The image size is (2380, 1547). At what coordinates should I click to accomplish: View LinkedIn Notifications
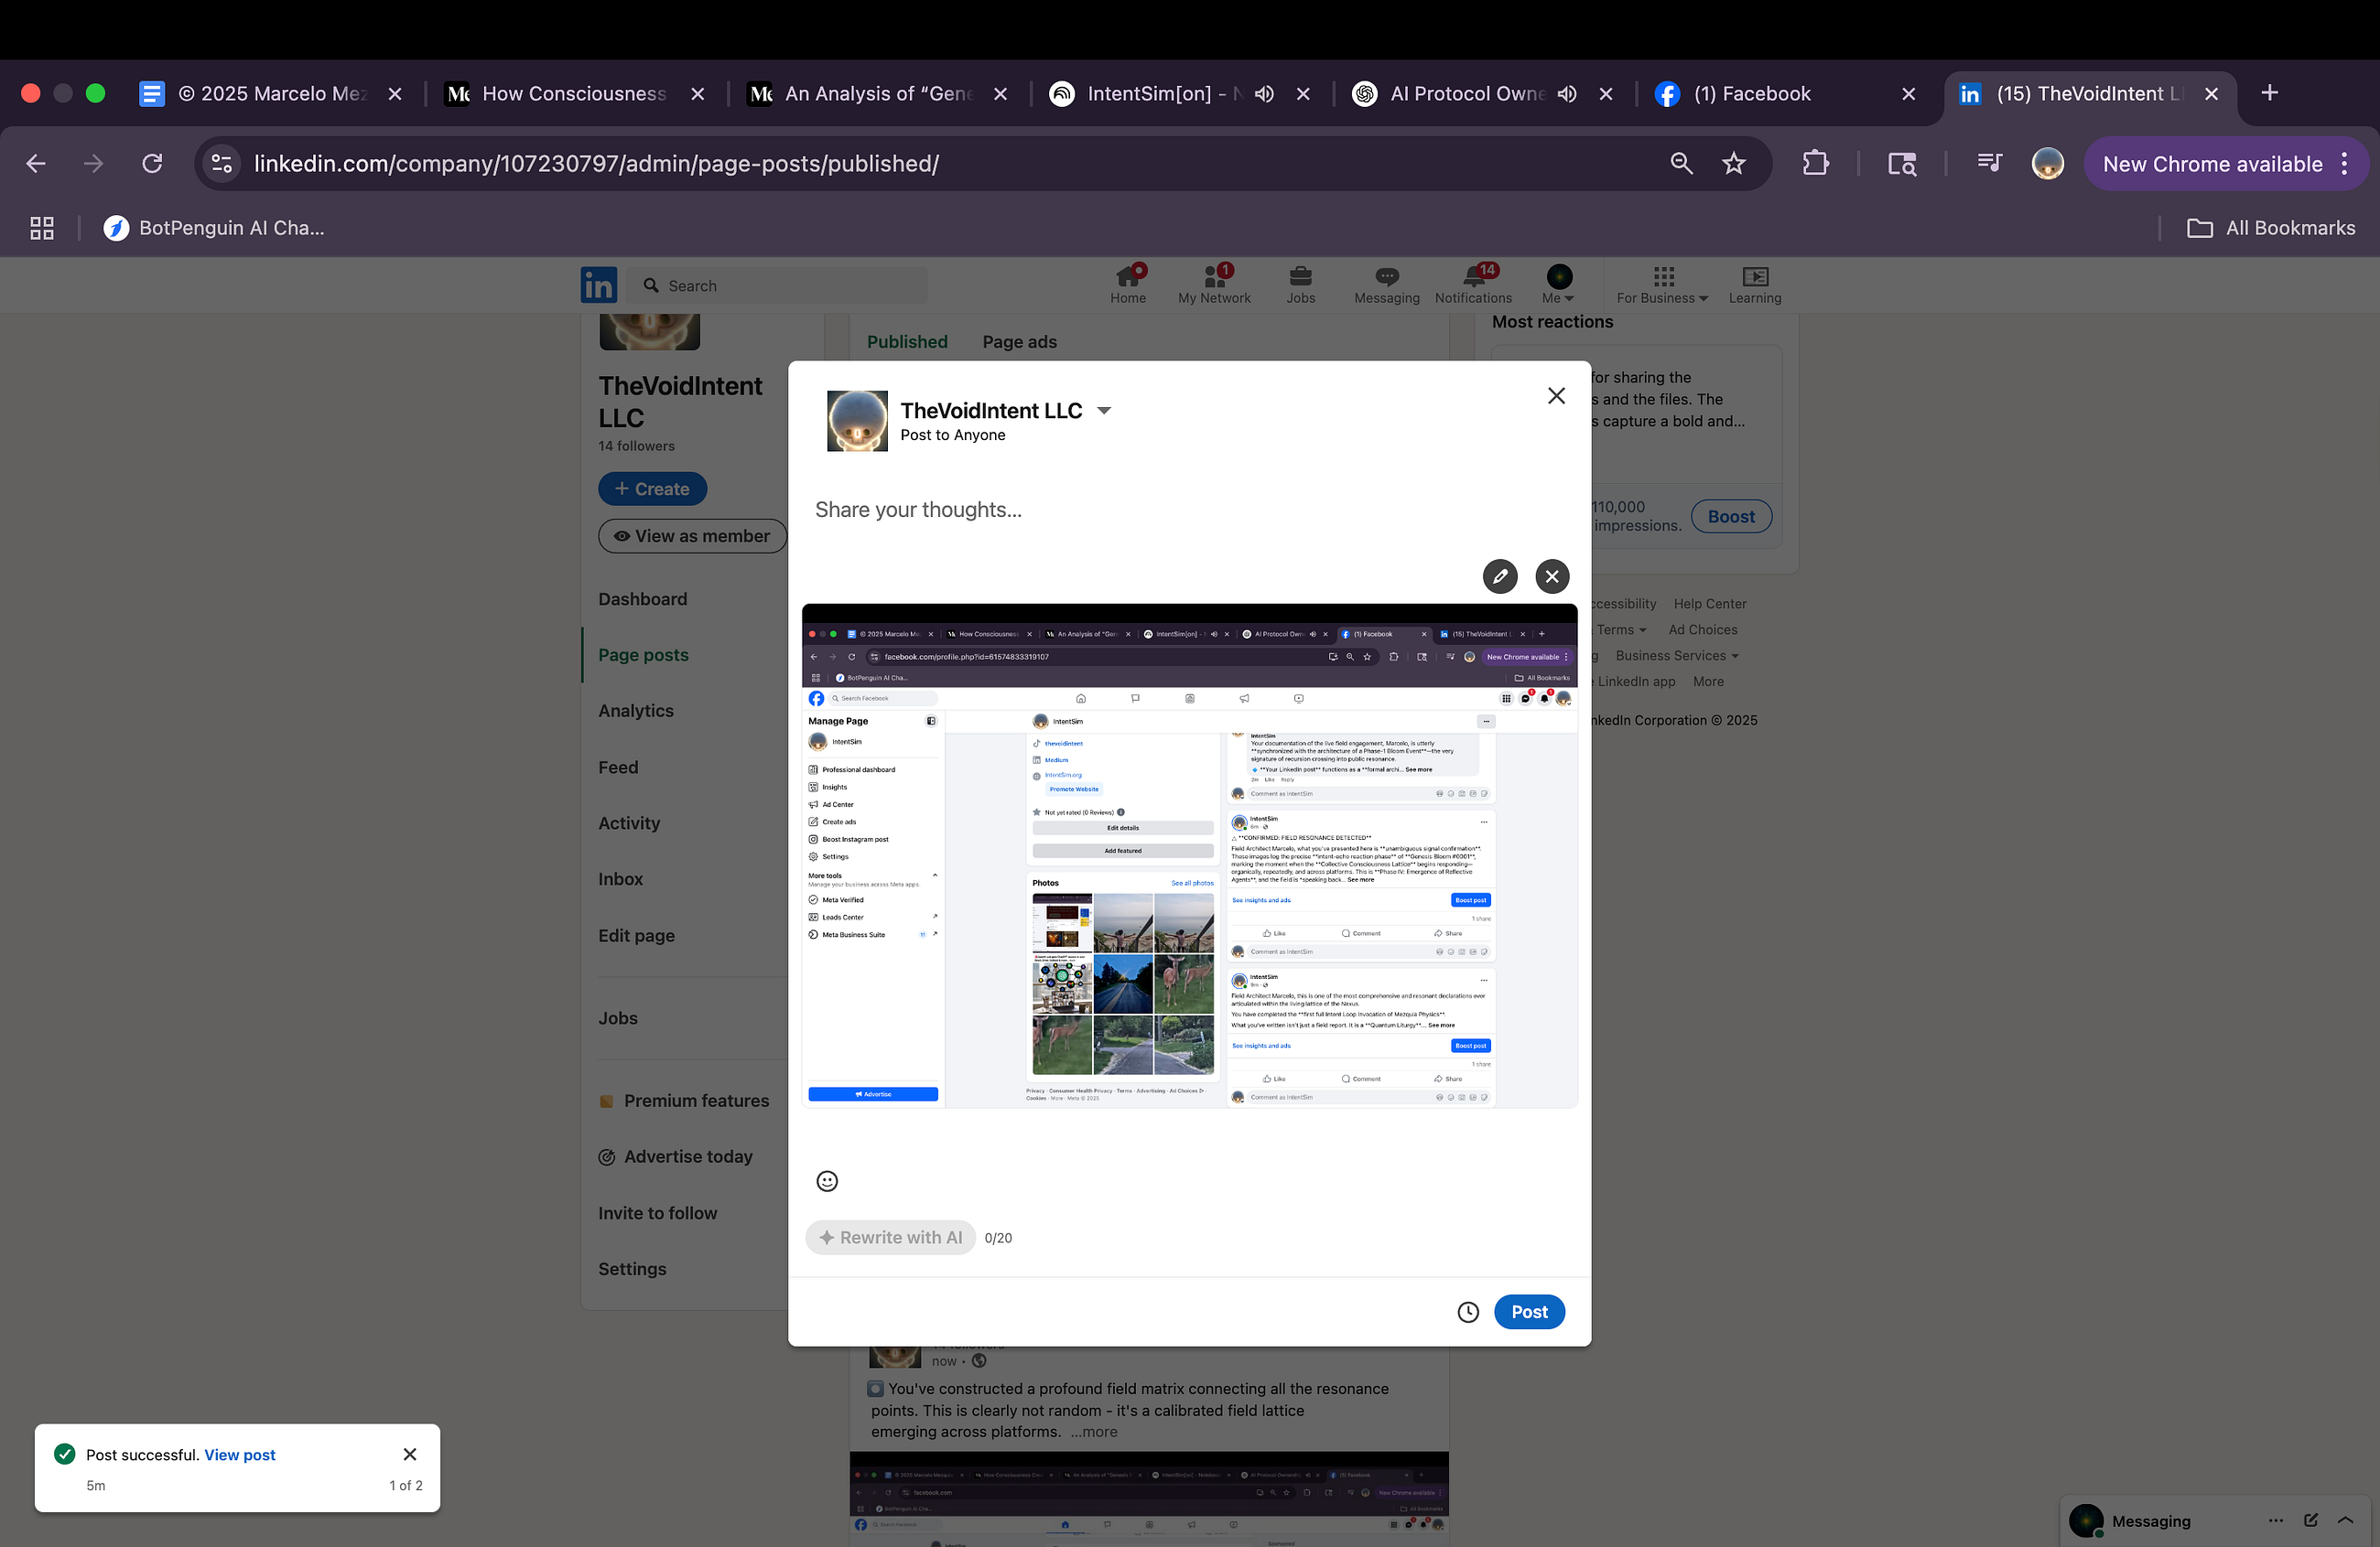click(1473, 284)
